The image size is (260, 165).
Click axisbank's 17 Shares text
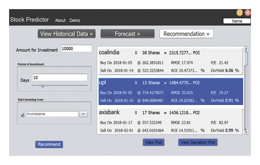point(151,112)
